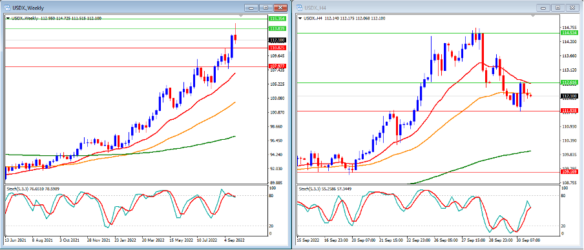Click the 109.645 price on Weekly axis
Screen dimensions: 584x250
point(277,56)
